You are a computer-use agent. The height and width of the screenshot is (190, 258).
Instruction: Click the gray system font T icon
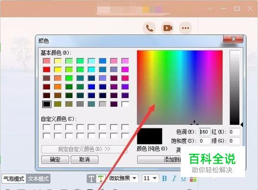(91, 179)
